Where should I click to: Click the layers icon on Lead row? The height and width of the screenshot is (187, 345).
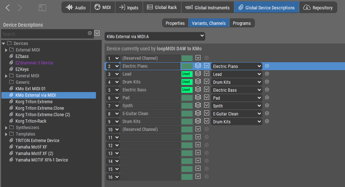click(198, 74)
